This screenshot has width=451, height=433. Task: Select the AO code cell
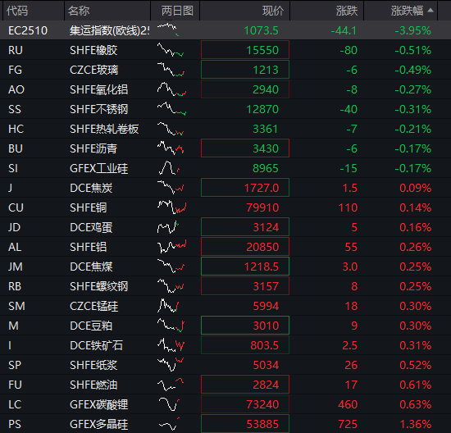tap(16, 89)
